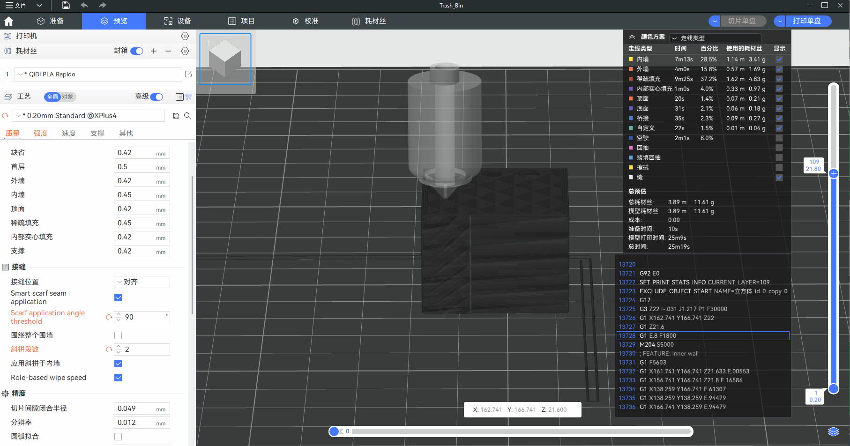Enable the 围绕整个围墙 checkbox
Image resolution: width=850 pixels, height=446 pixels.
[x=118, y=335]
